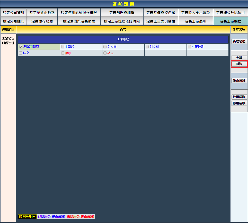Enable the 4-報告書 checkbox

[x=189, y=47]
